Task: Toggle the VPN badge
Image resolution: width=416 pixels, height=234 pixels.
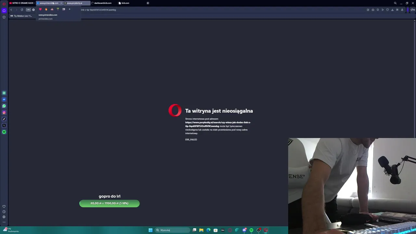Action: (x=28, y=10)
